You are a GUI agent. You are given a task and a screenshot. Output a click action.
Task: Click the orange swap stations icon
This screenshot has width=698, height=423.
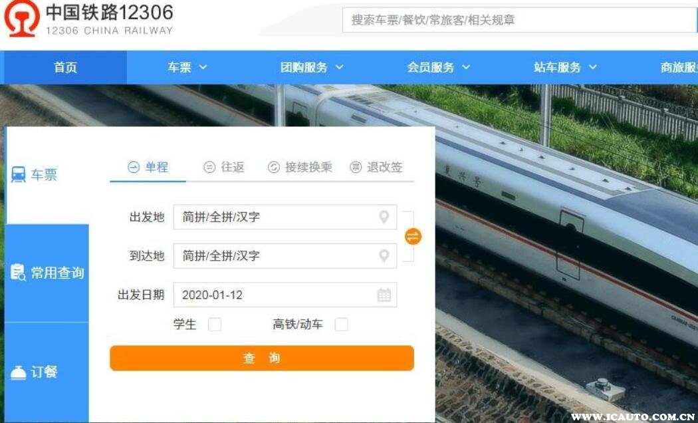(x=413, y=236)
